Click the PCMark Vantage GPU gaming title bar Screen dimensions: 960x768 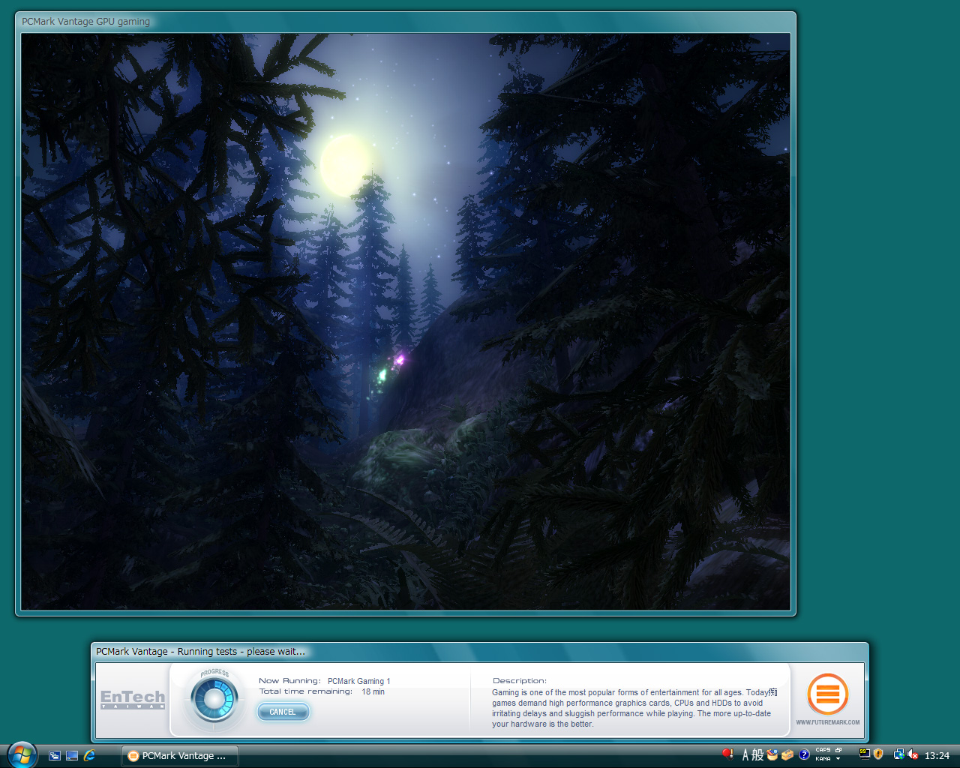click(x=406, y=22)
